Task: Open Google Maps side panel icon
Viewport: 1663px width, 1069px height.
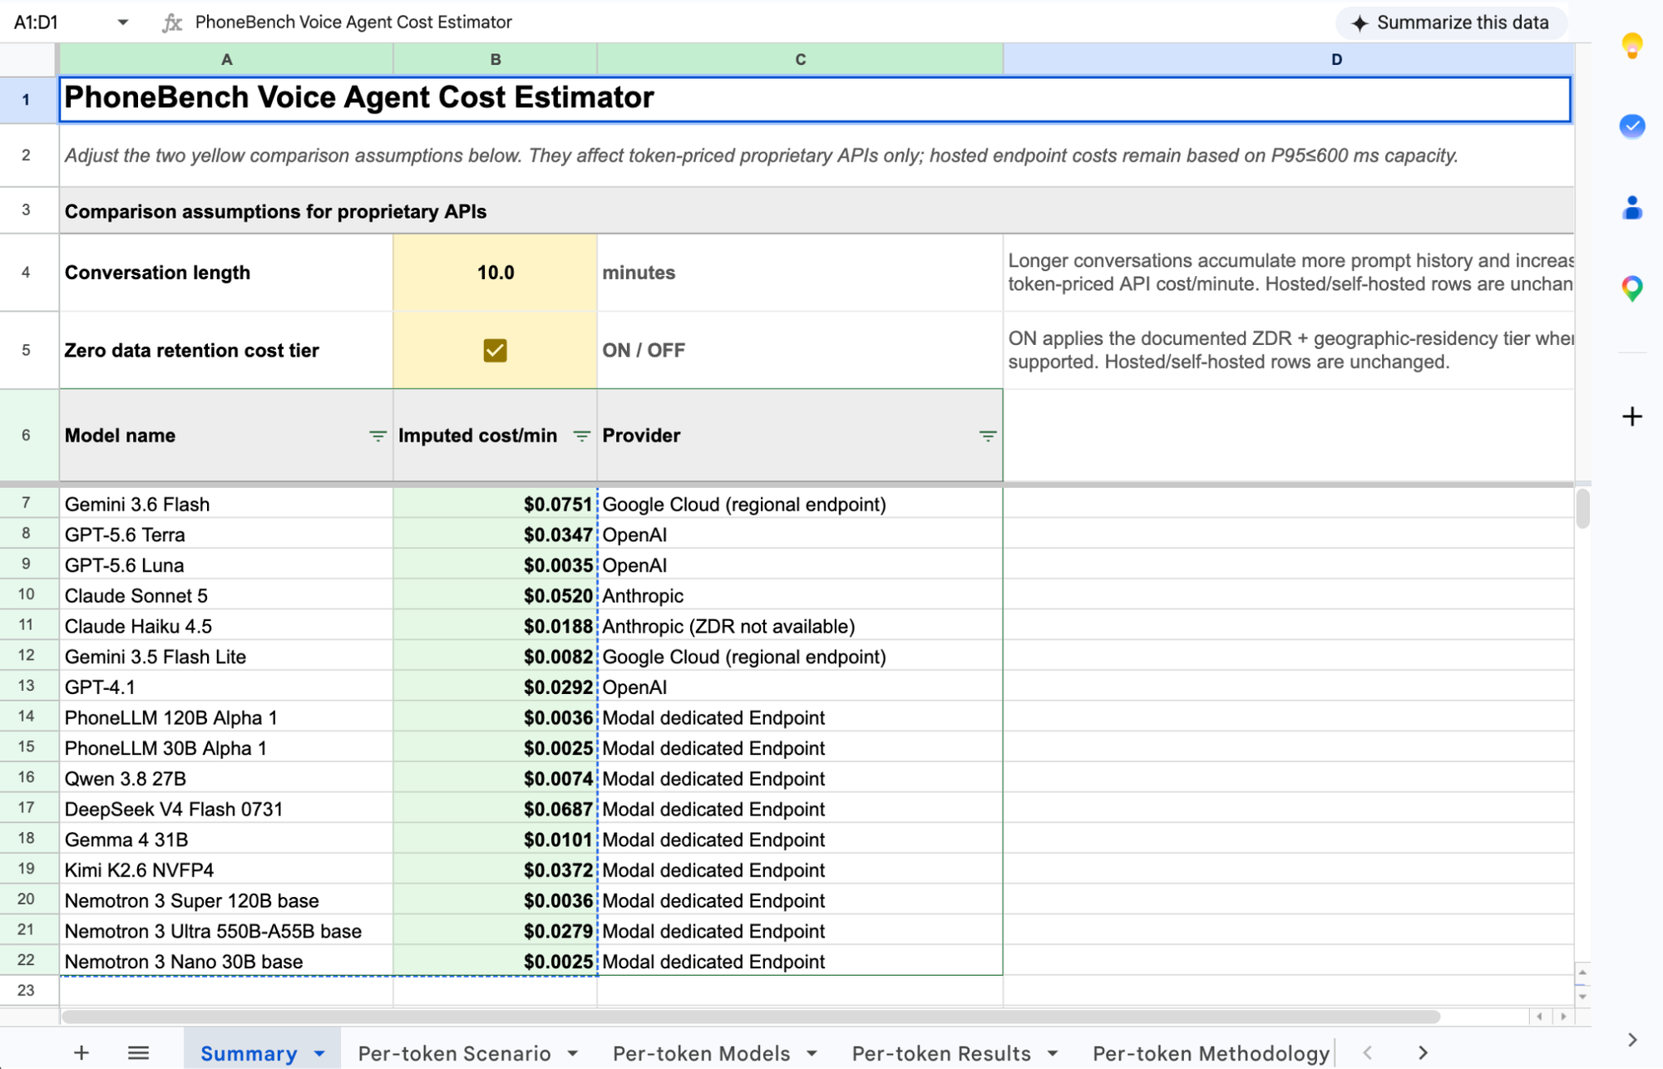Action: [1631, 288]
